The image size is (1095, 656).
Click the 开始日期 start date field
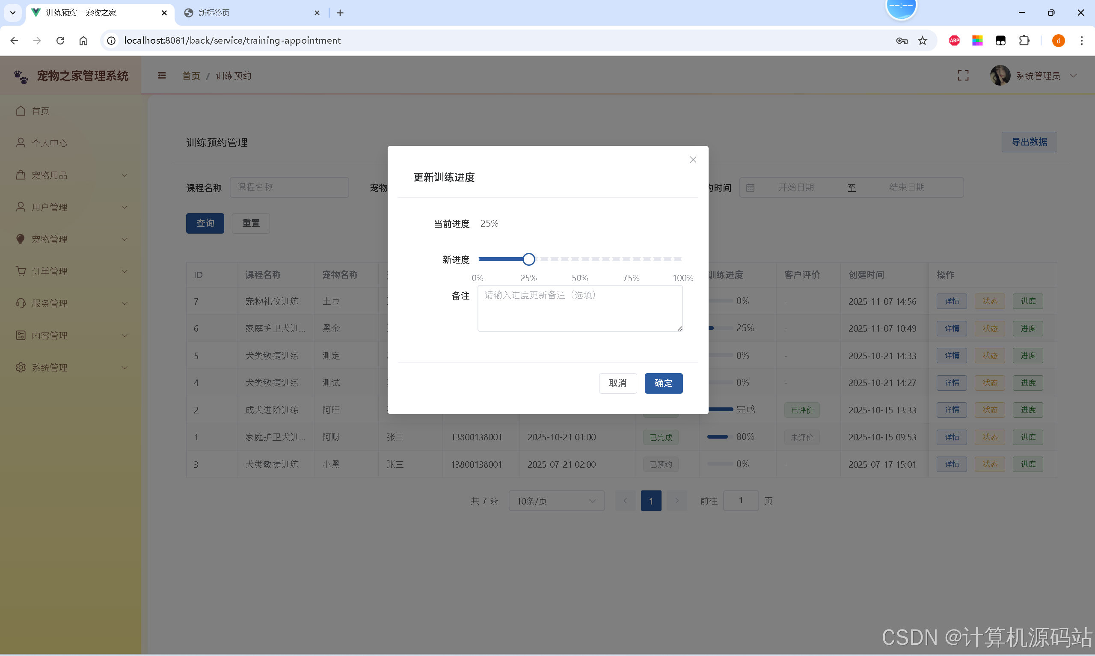point(795,187)
